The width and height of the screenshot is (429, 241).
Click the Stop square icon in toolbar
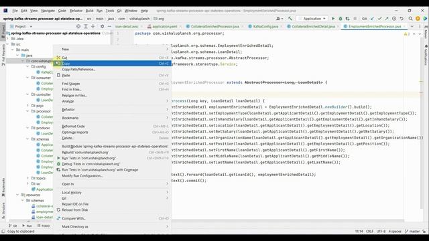click(x=355, y=19)
